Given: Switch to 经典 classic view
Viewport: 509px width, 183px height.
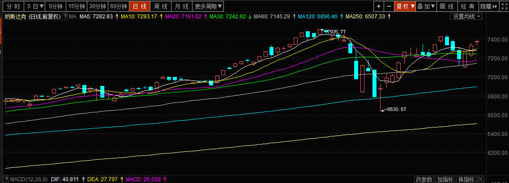Looking at the screenshot, I should coord(468,6).
